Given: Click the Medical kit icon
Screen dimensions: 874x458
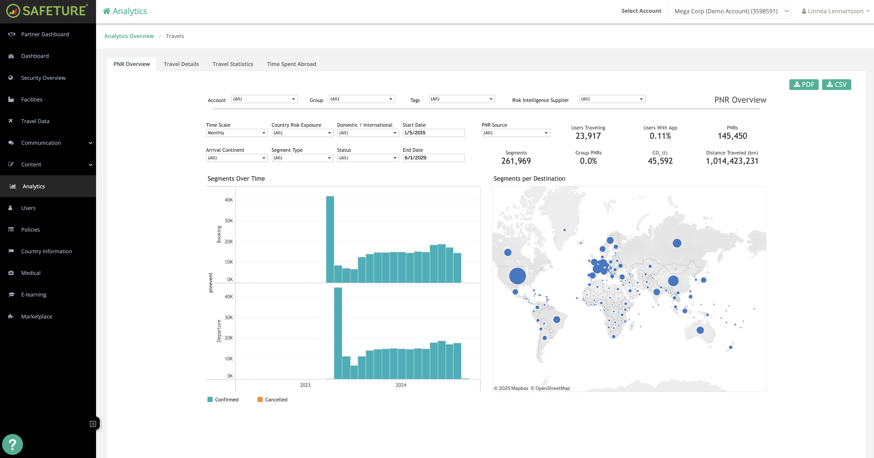Looking at the screenshot, I should pyautogui.click(x=11, y=273).
